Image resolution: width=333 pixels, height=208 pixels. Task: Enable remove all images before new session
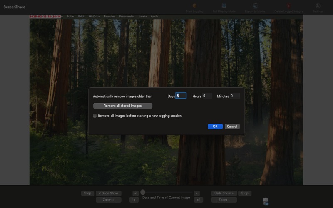click(95, 116)
